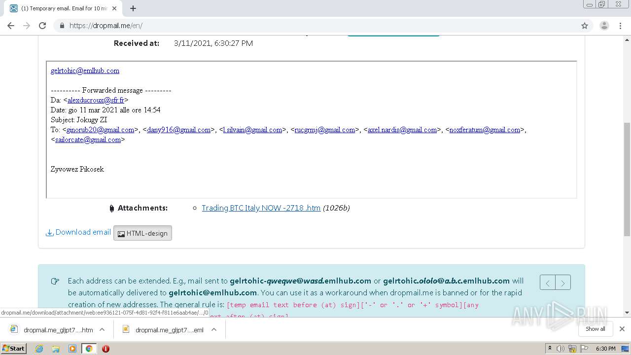Click the forward navigation arrow
The image size is (631, 355).
click(27, 26)
